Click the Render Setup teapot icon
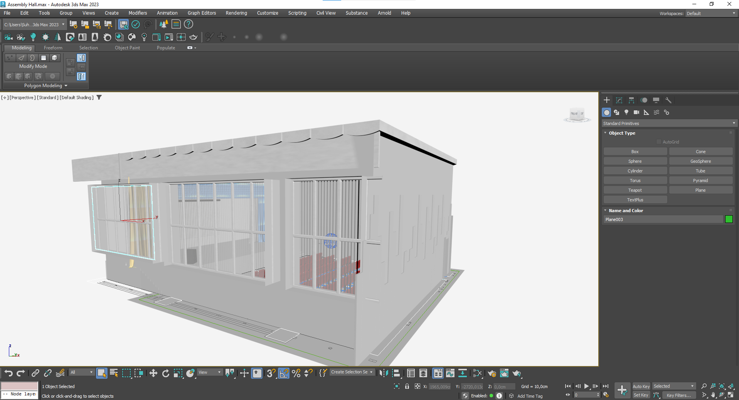Image resolution: width=739 pixels, height=400 pixels. click(492, 373)
